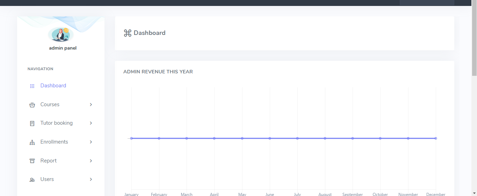Click the Users people icon
The height and width of the screenshot is (196, 477).
(32, 180)
